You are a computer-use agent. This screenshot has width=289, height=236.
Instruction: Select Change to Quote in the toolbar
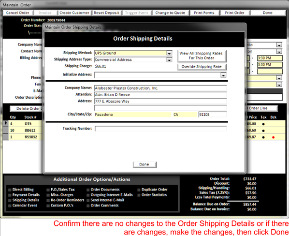170,13
